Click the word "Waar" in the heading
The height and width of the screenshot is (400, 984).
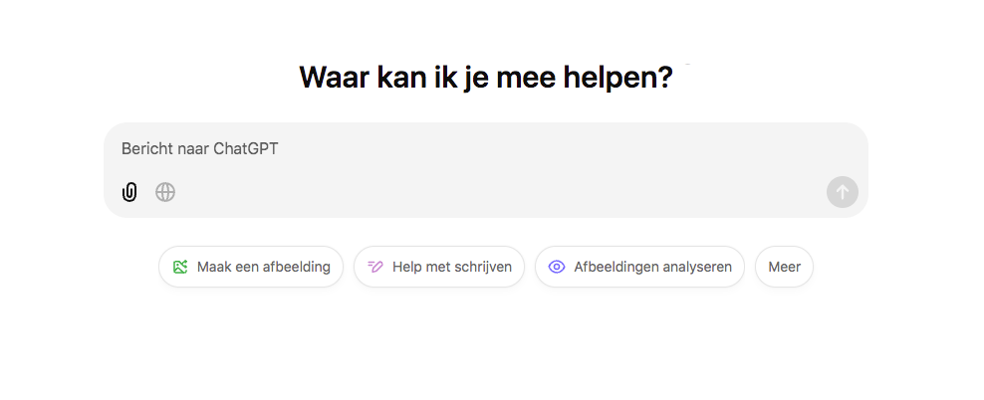tap(334, 78)
